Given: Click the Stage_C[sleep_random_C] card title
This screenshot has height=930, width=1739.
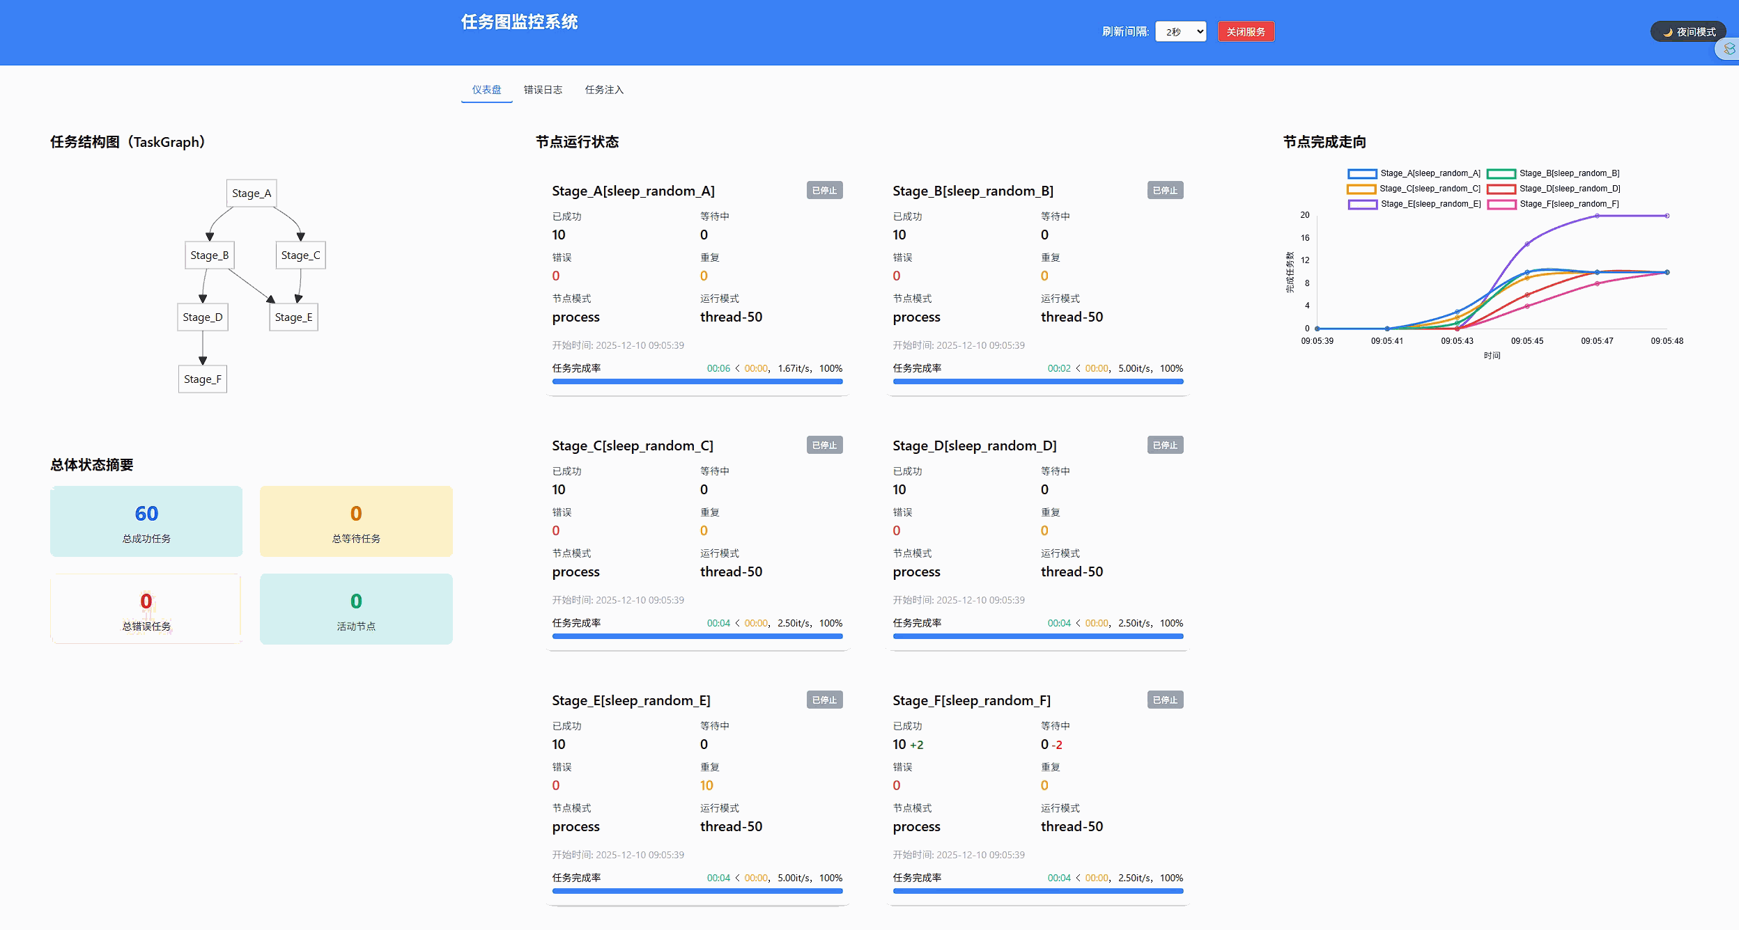Looking at the screenshot, I should coord(633,446).
